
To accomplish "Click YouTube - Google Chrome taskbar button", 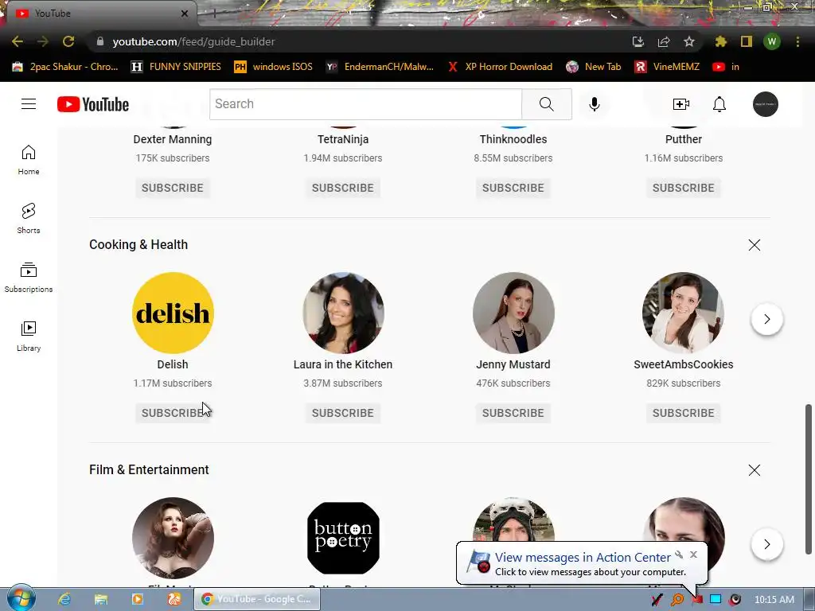I will click(258, 599).
